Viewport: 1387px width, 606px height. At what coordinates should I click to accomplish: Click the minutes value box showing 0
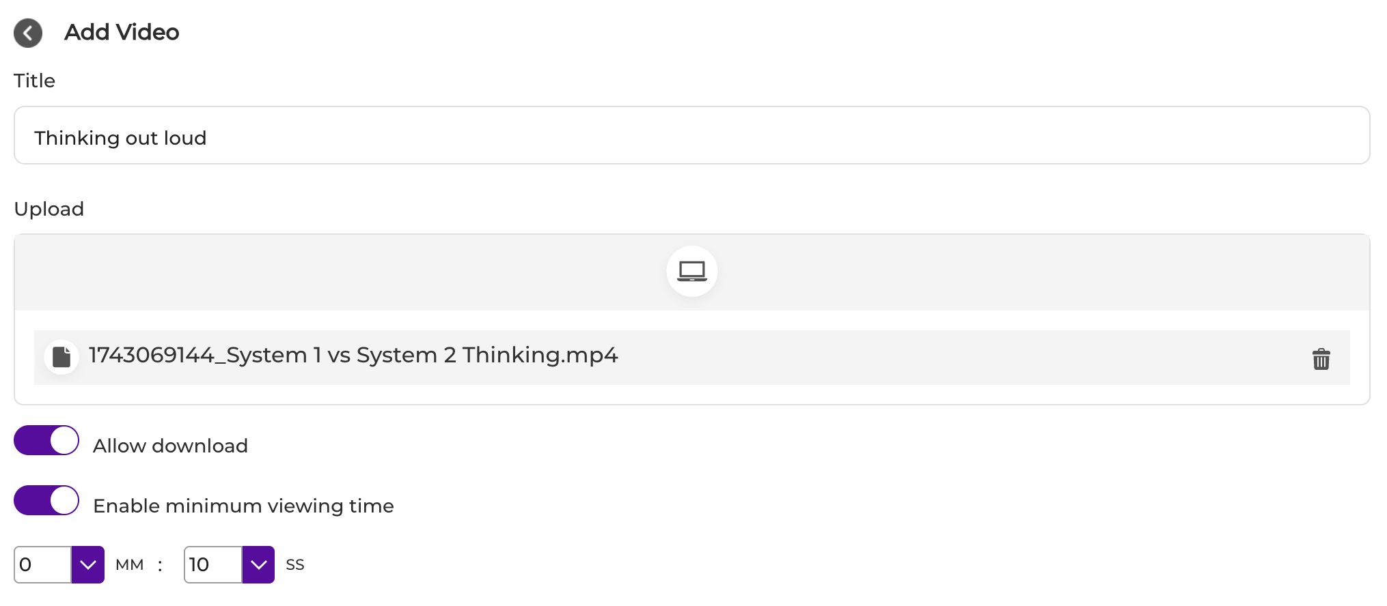point(42,564)
